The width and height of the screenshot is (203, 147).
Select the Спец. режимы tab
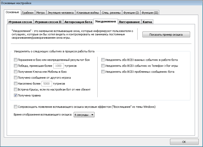pyautogui.click(x=111, y=13)
